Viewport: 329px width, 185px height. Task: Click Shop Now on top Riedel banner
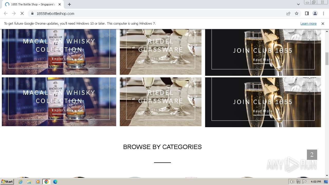161,59
